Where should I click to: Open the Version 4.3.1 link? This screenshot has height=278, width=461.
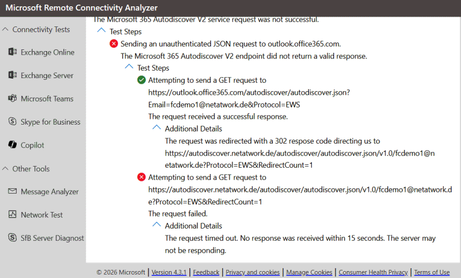pyautogui.click(x=169, y=272)
